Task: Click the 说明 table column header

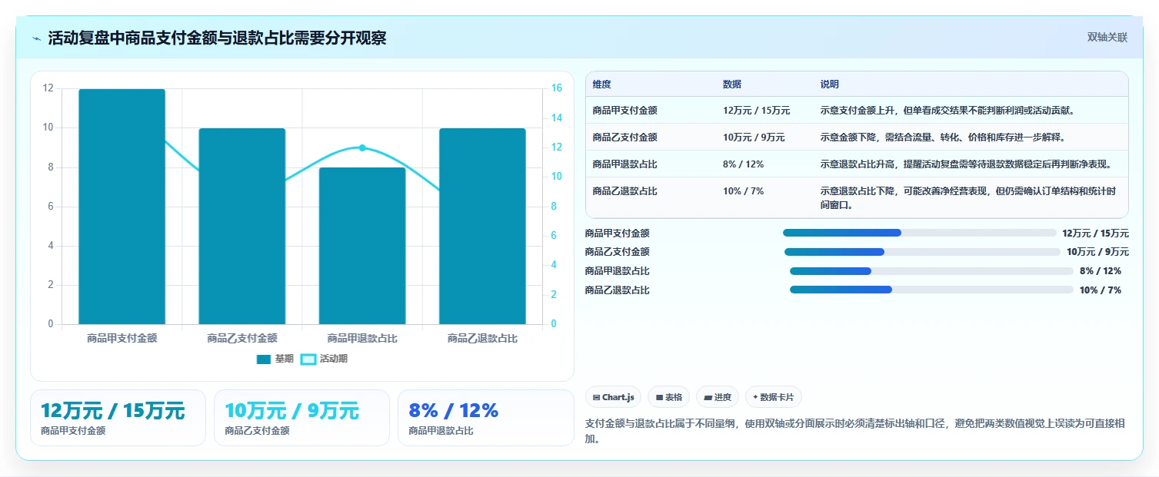Action: [x=830, y=84]
